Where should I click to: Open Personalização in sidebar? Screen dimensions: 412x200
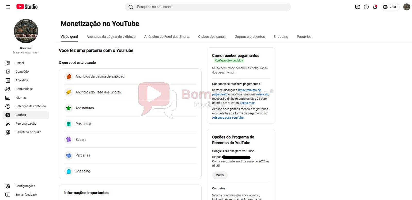click(x=26, y=124)
